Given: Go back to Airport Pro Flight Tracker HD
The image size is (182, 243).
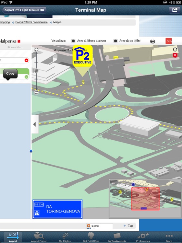Looking at the screenshot, I should 24,10.
